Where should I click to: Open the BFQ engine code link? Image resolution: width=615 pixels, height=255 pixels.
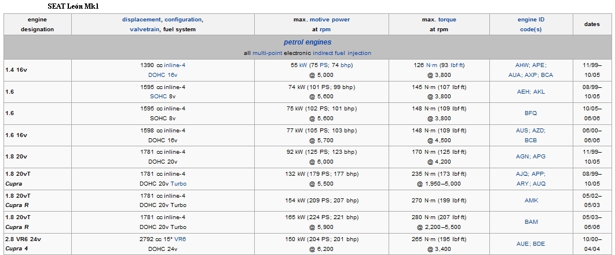pyautogui.click(x=531, y=113)
